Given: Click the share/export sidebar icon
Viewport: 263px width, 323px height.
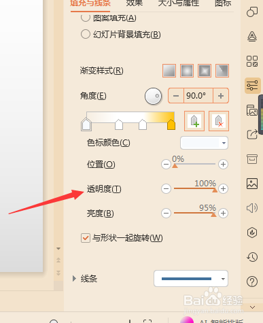Looking at the screenshot, I should point(252,135).
